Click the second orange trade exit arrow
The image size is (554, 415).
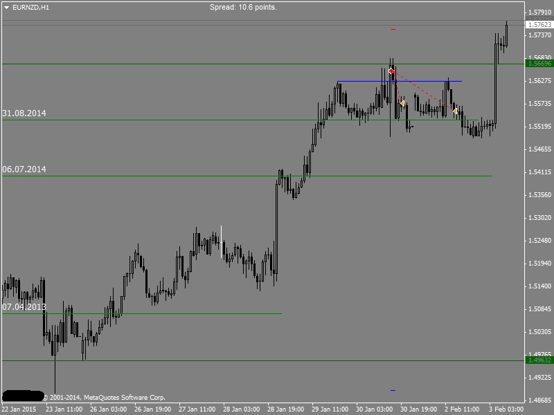click(x=455, y=111)
